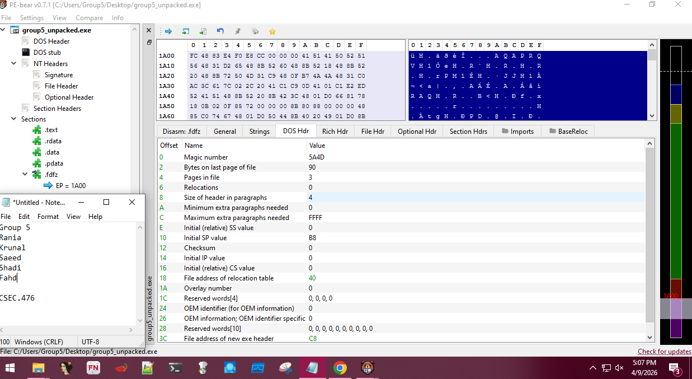This screenshot has width=692, height=379.
Task: Click the document icon with green arrow in toolbar
Action: pos(203,31)
